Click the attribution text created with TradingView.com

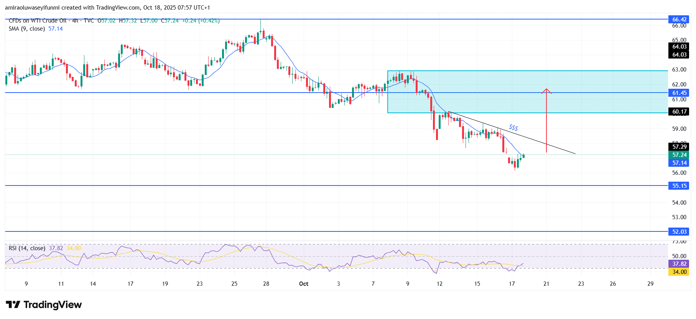point(107,8)
